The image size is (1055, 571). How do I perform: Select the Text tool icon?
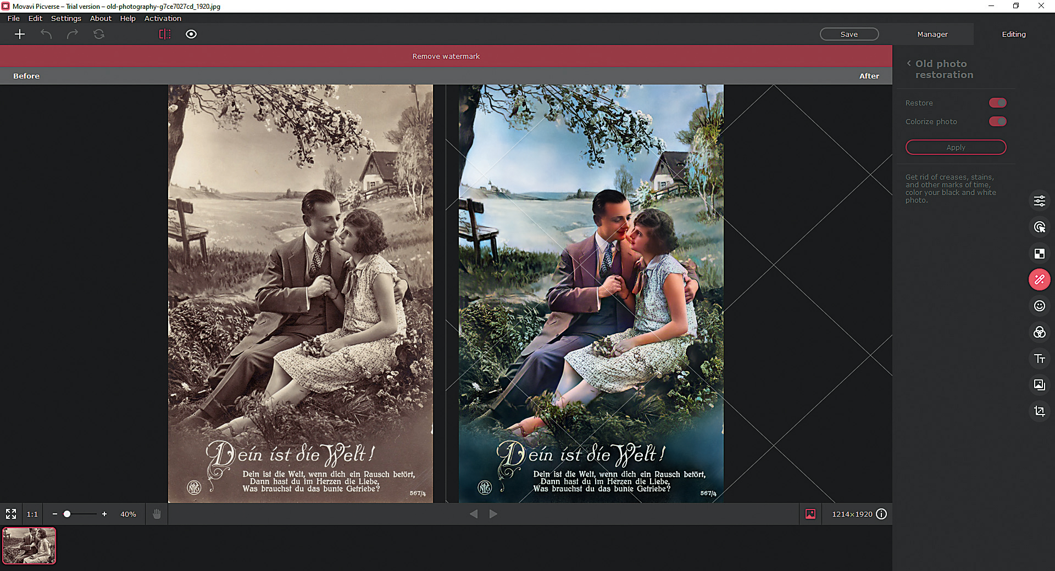coord(1039,359)
